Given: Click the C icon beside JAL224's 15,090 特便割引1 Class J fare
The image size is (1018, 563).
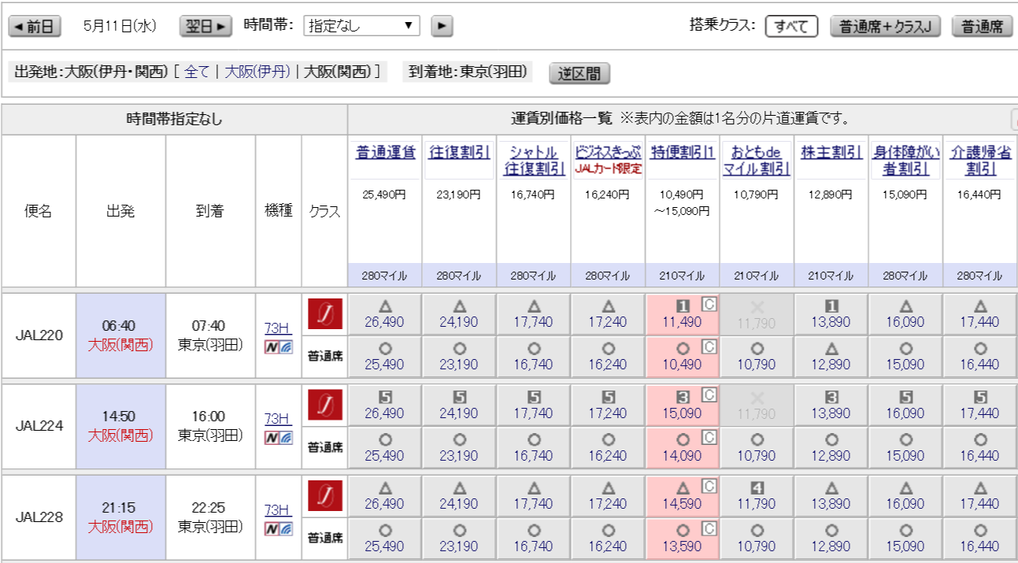Looking at the screenshot, I should [709, 395].
